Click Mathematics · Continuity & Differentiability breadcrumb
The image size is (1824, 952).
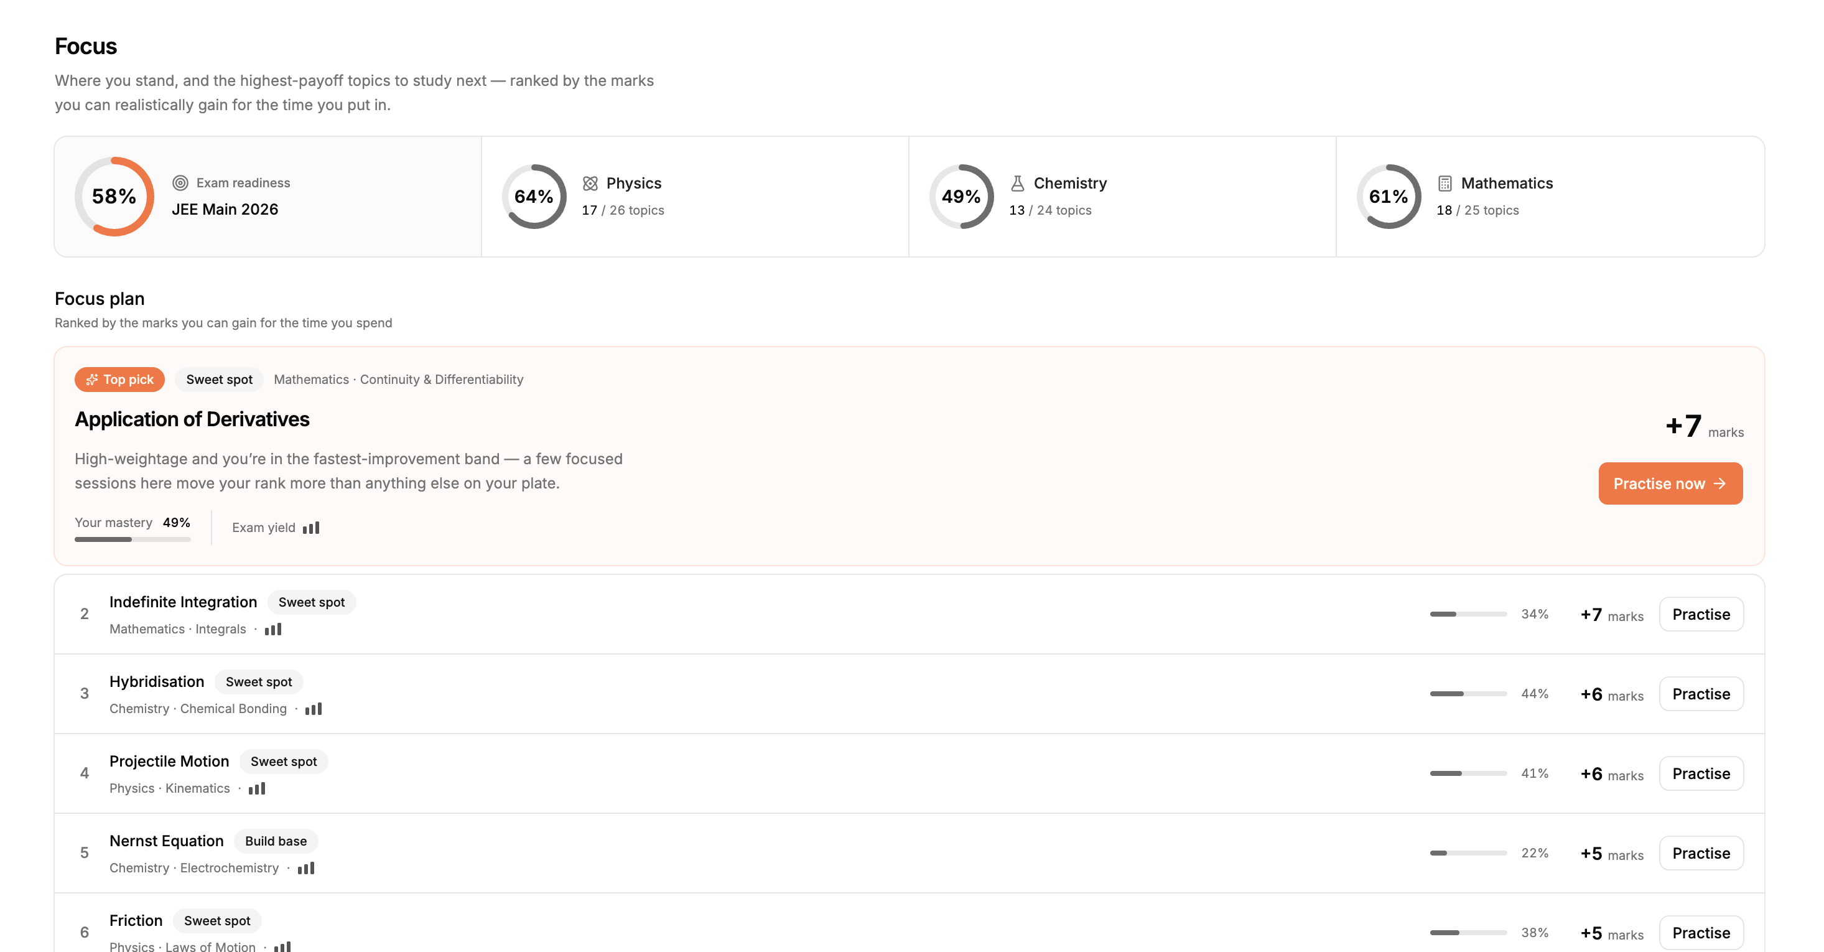tap(399, 380)
